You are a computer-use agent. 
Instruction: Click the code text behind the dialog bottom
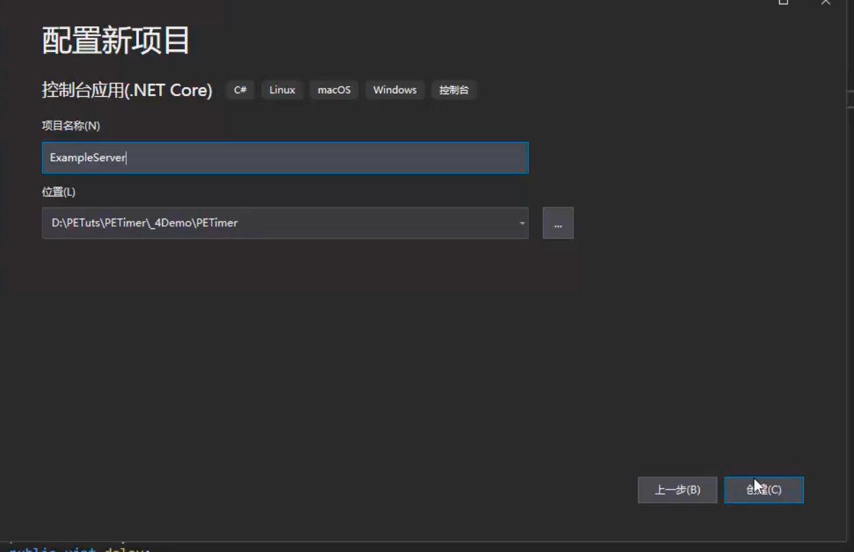(x=80, y=549)
